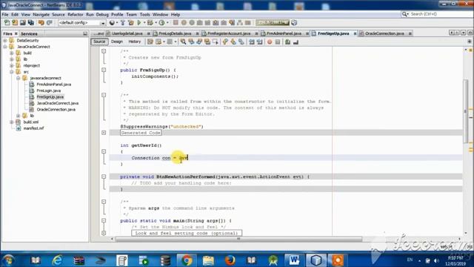
Task: Open the Tools menu
Action: (x=144, y=15)
